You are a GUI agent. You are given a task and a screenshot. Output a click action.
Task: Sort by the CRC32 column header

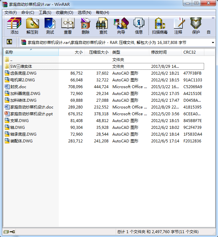[192, 52]
